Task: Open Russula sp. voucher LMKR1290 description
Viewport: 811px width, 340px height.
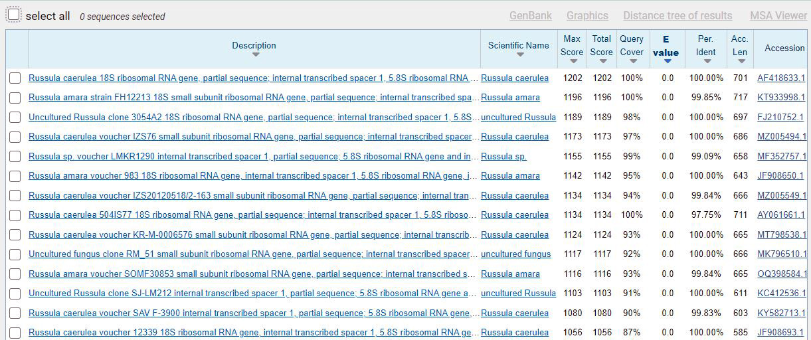Action: tap(253, 157)
